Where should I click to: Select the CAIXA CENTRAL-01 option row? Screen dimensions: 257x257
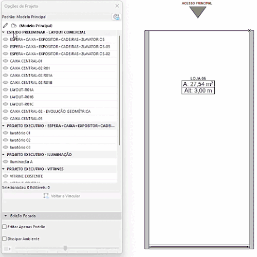pos(59,61)
